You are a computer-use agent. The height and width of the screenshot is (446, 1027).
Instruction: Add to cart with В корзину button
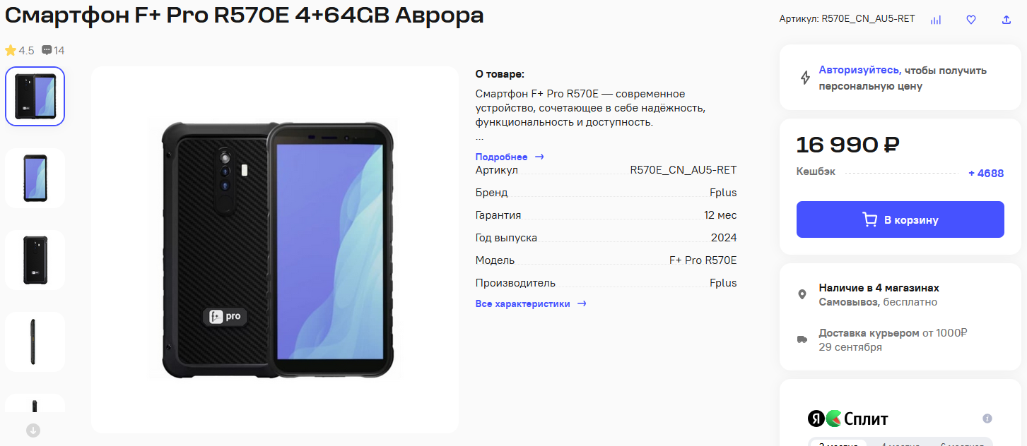[x=900, y=219]
